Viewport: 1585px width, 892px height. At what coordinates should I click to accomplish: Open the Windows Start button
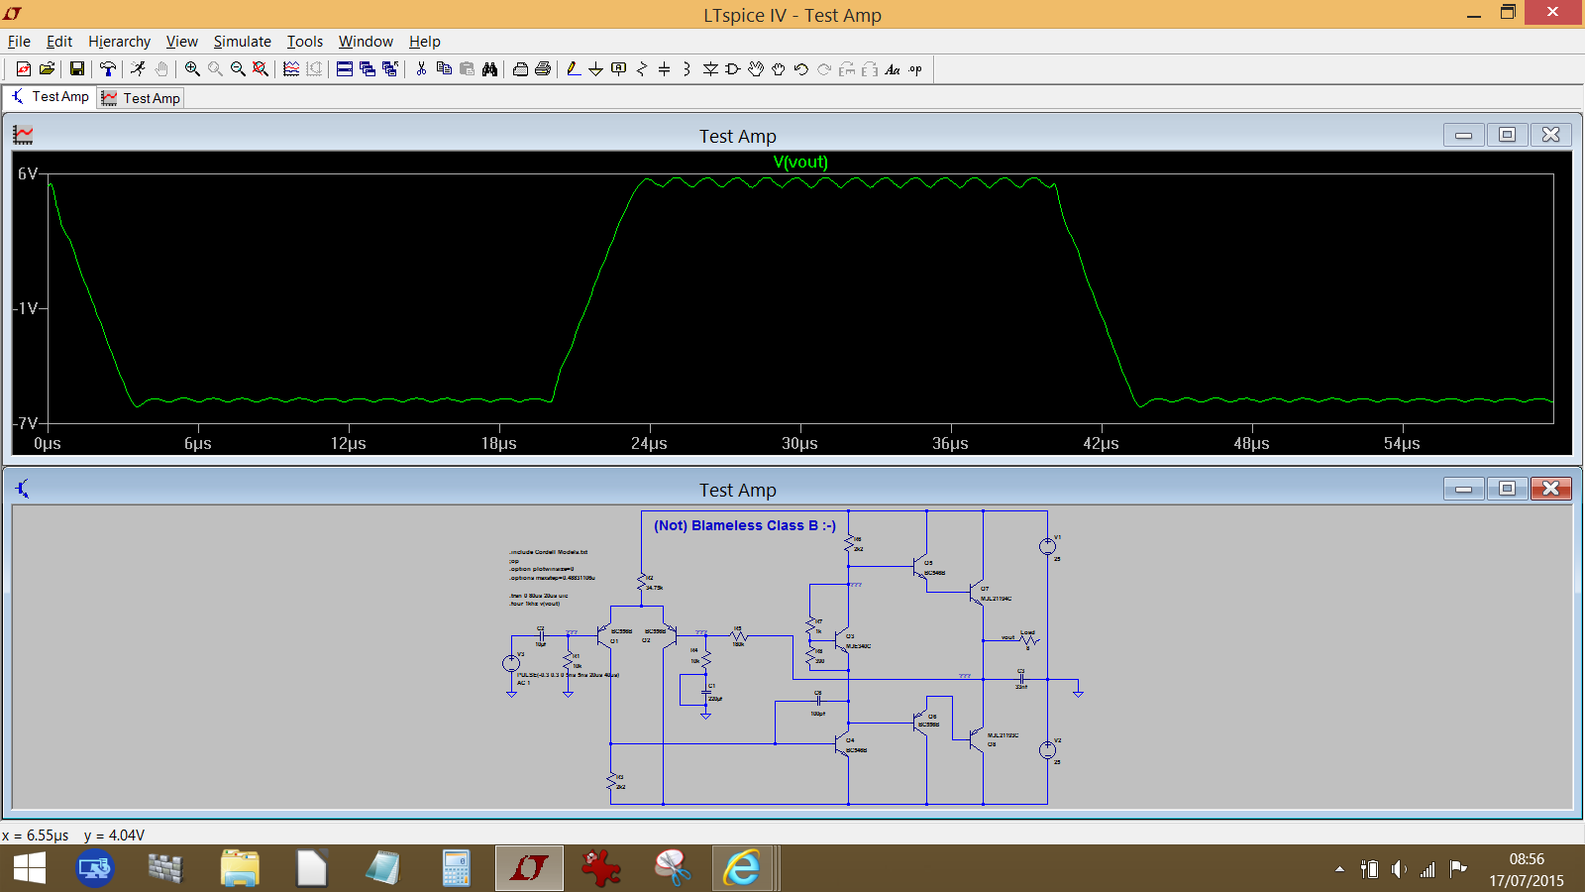30,869
